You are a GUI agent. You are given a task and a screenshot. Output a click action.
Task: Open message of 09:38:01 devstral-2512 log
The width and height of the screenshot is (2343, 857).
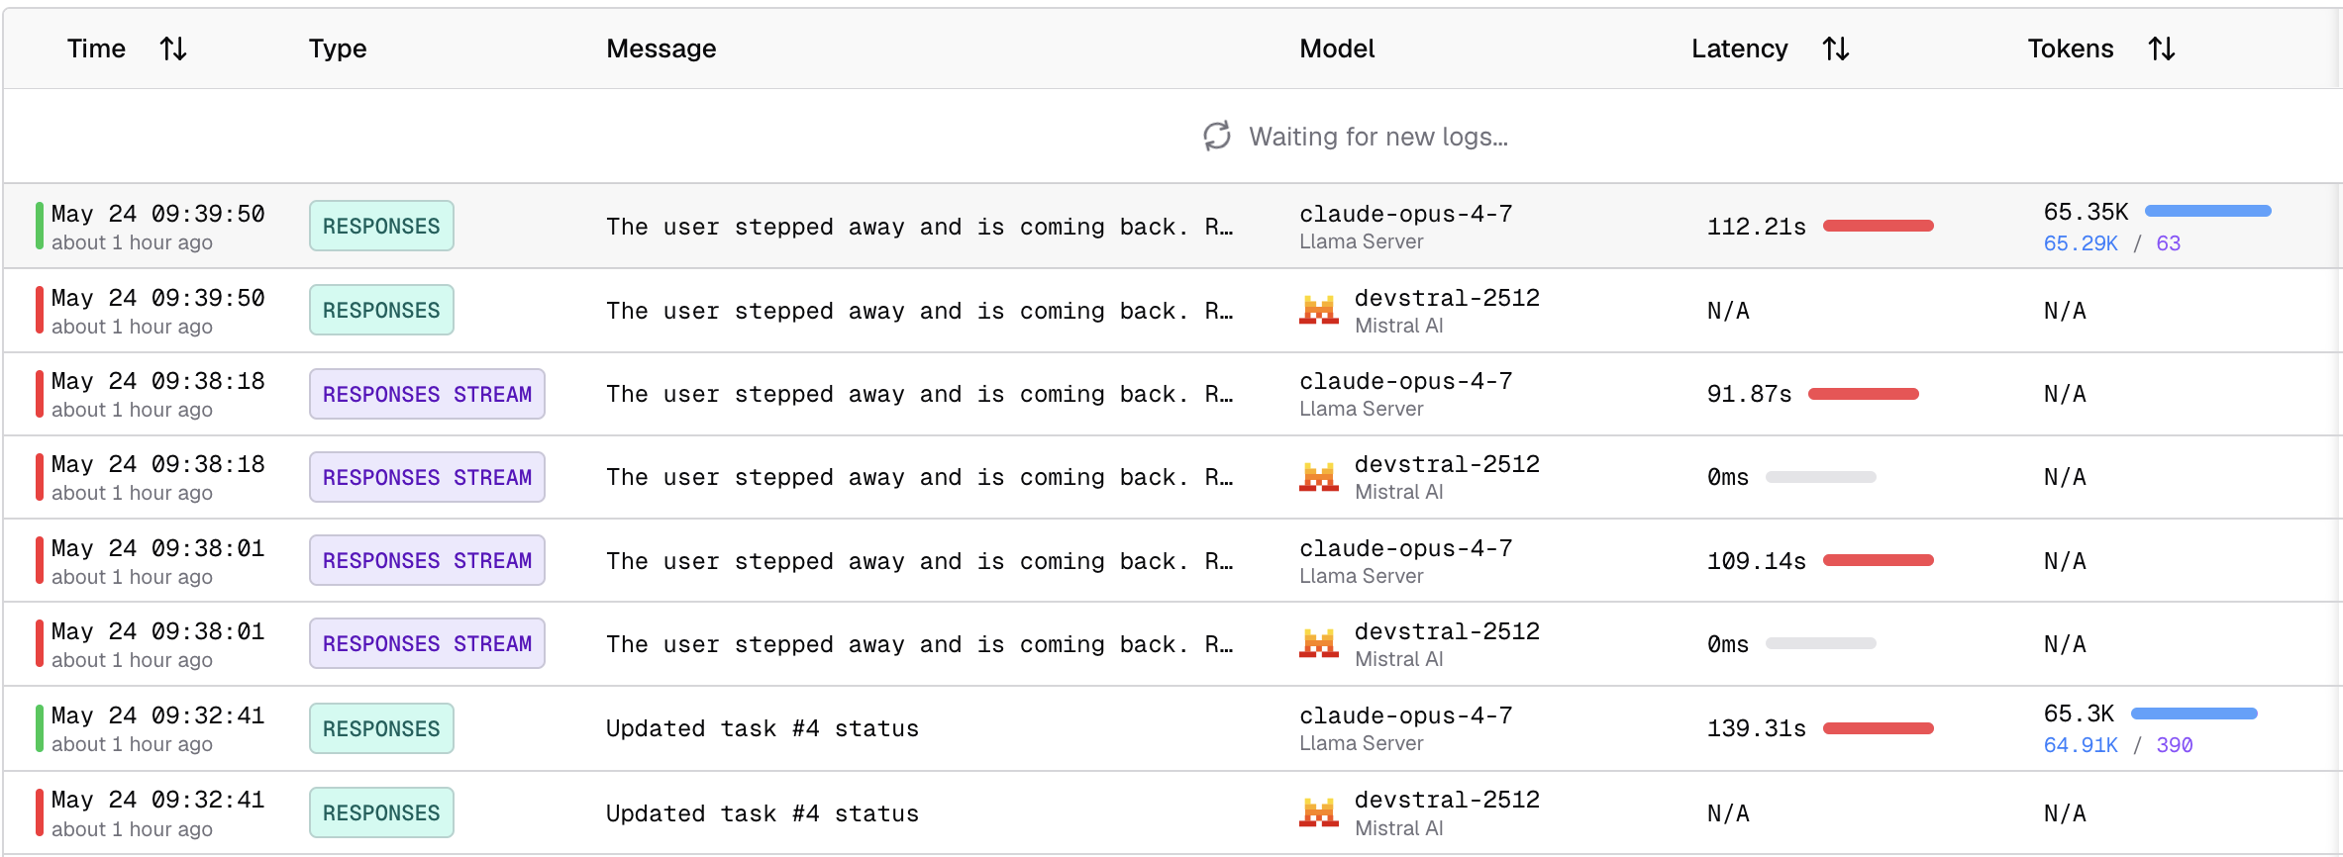[x=920, y=644]
